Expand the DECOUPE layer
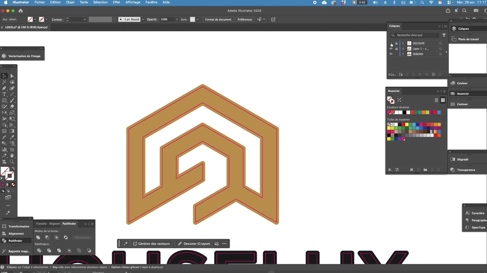The image size is (487, 273). tap(403, 43)
